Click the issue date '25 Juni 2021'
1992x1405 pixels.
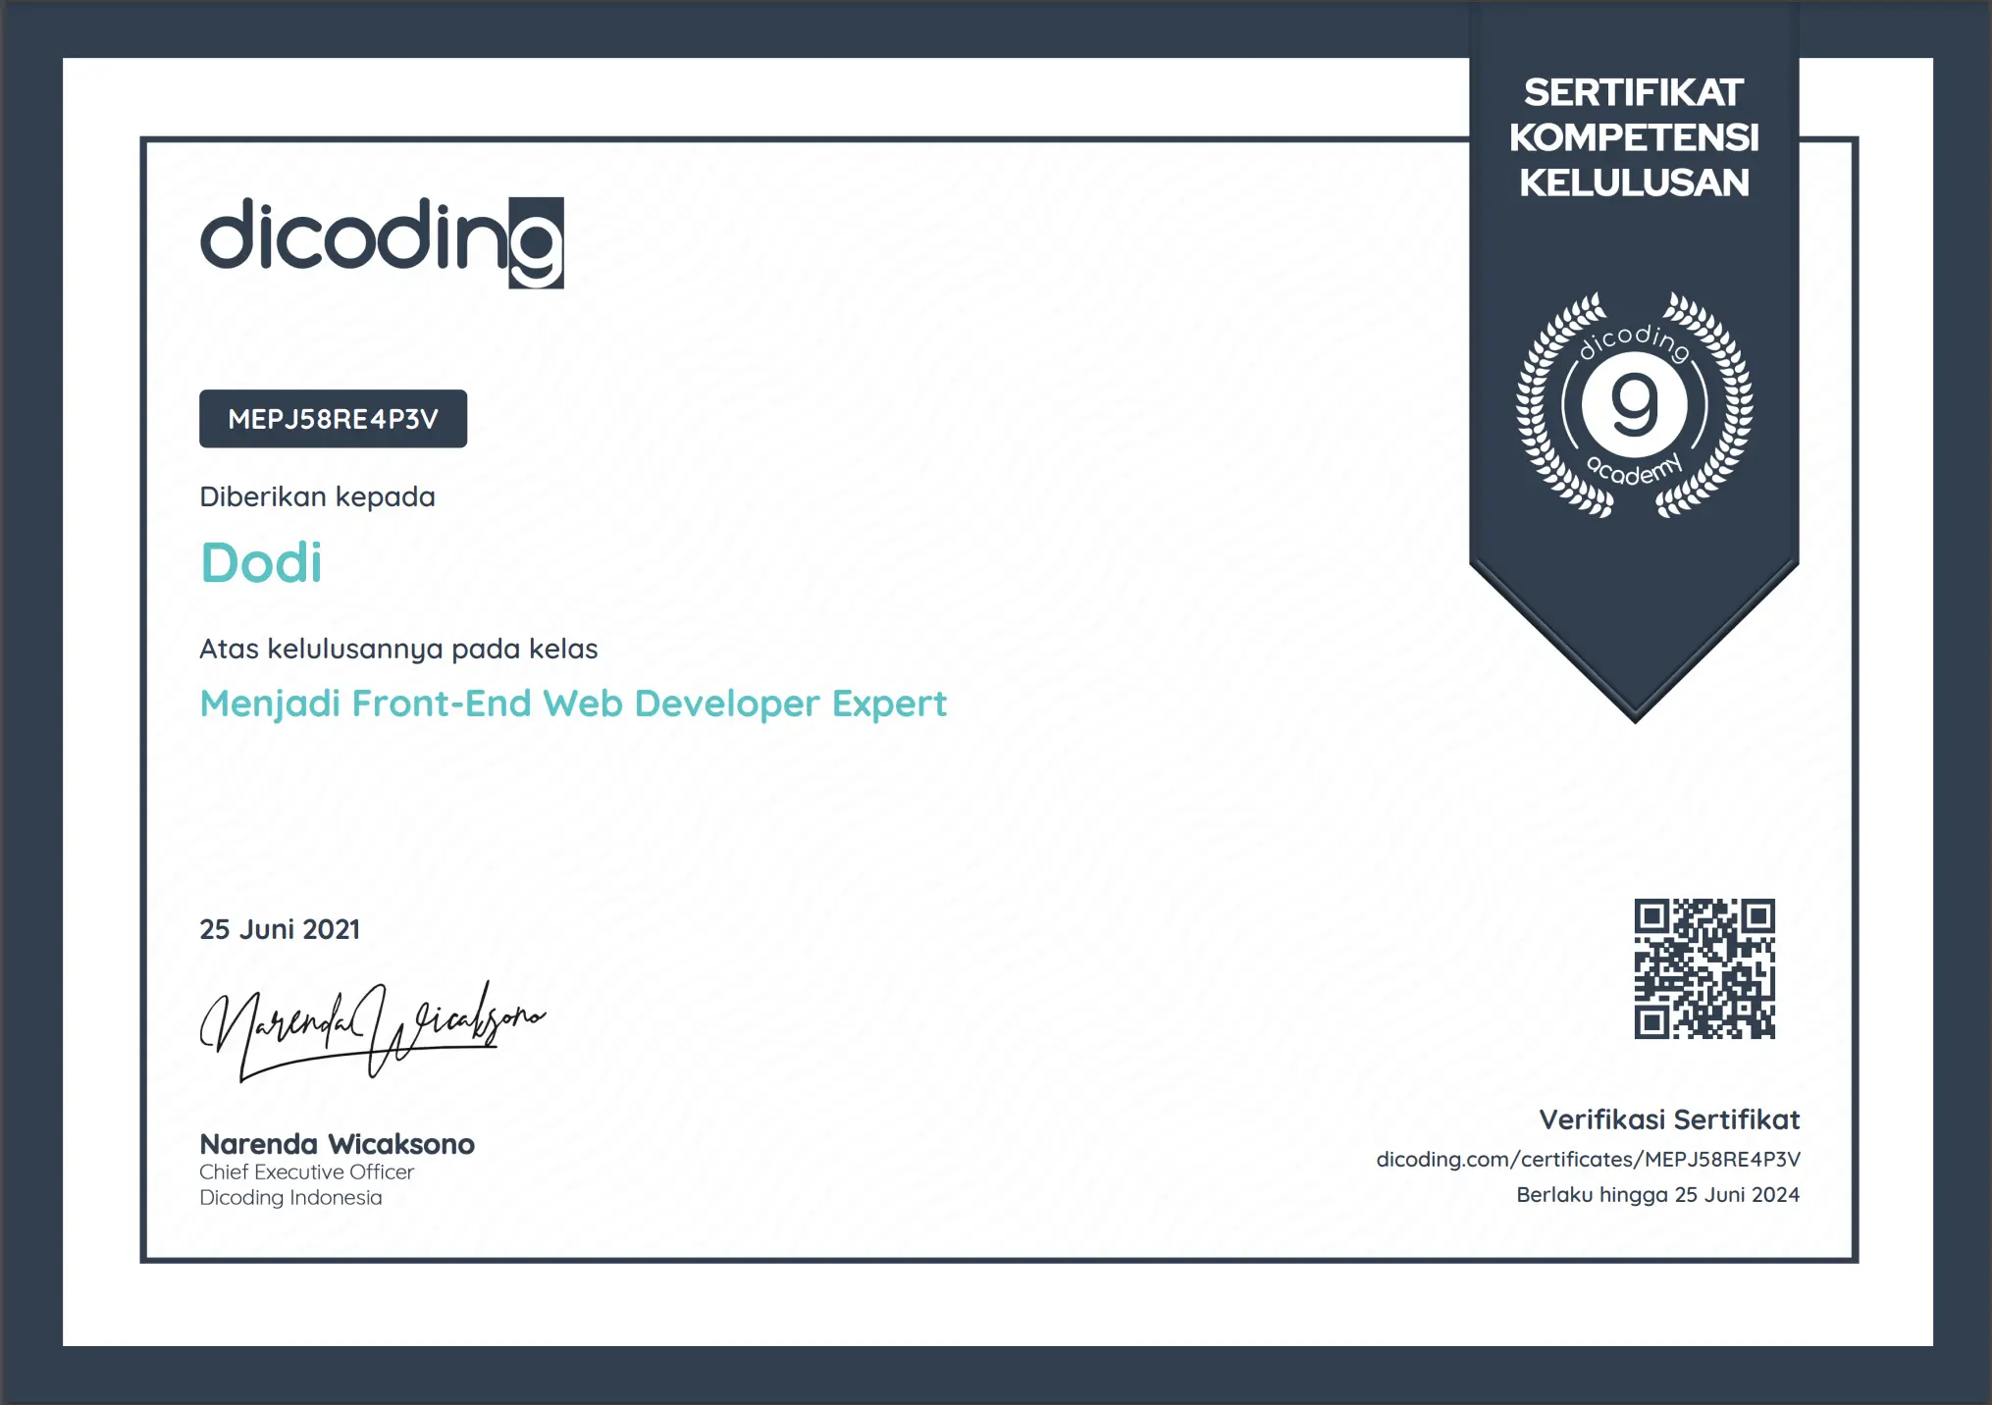click(x=279, y=929)
